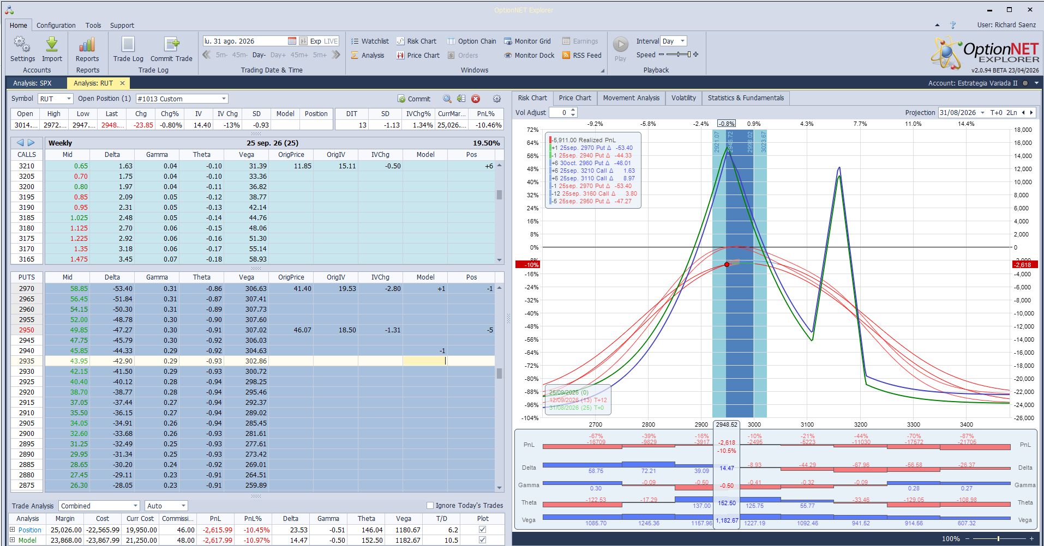Toggle the LIVE mode button
Image resolution: width=1044 pixels, height=546 pixels.
click(x=331, y=41)
